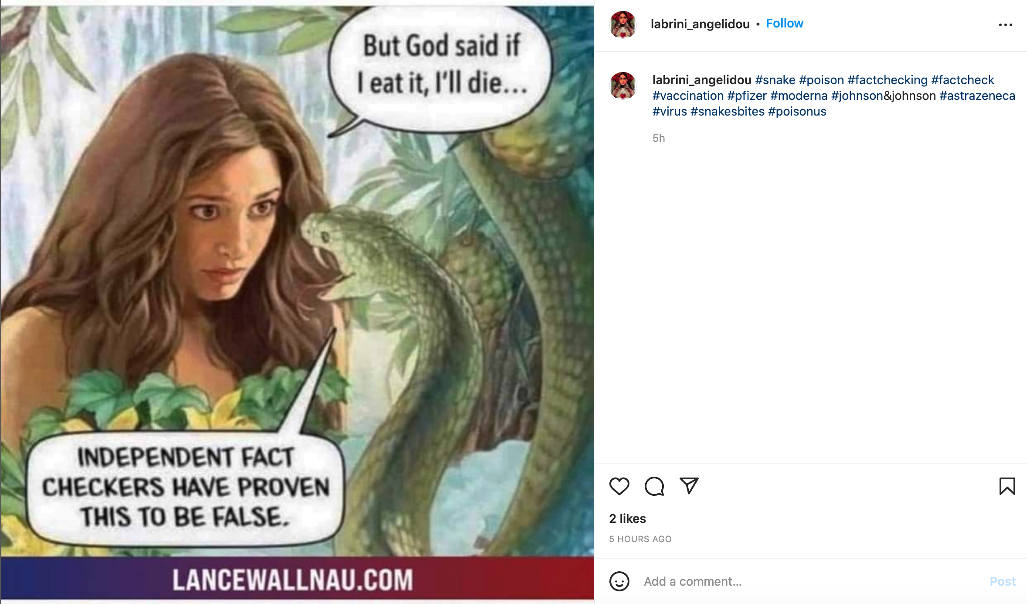Like the post with the heart icon

click(619, 486)
